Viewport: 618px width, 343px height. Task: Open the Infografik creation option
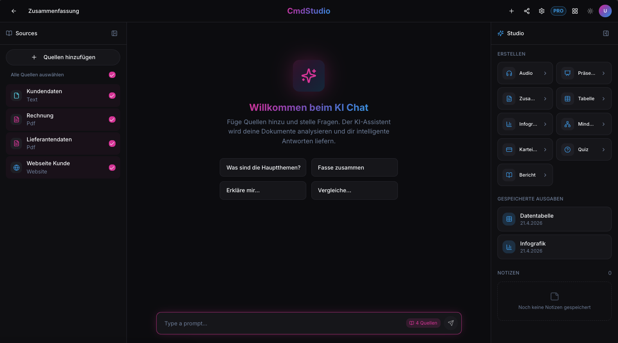525,124
